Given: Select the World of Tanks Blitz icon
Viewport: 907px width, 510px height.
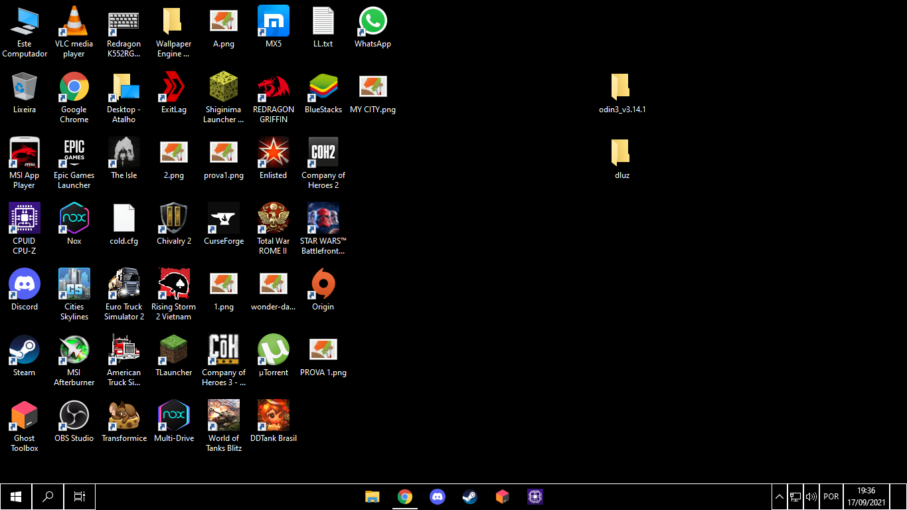Looking at the screenshot, I should [x=224, y=426].
